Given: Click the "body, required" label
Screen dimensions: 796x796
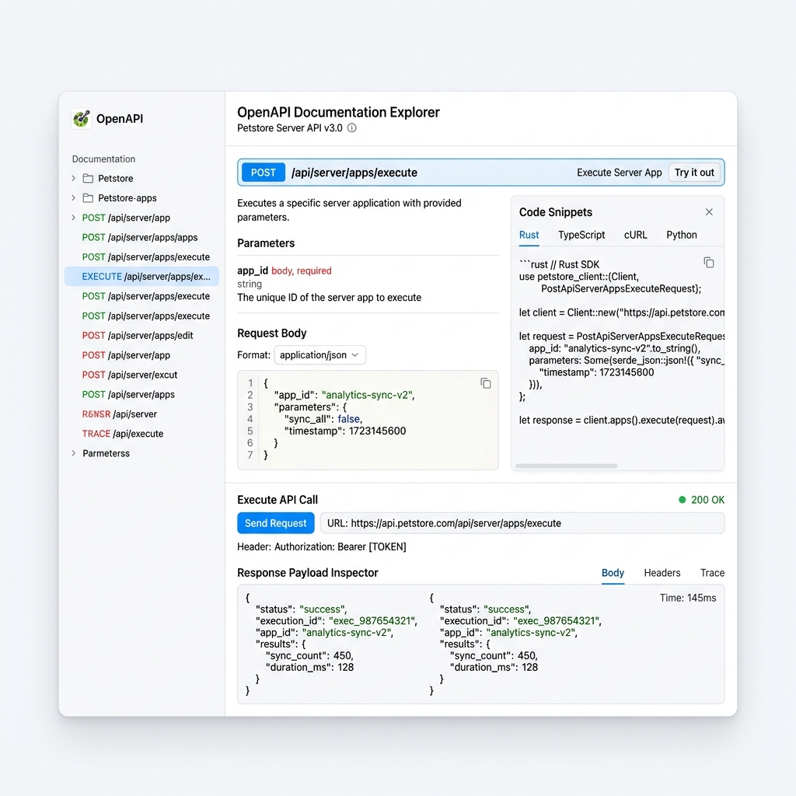Looking at the screenshot, I should [x=301, y=271].
